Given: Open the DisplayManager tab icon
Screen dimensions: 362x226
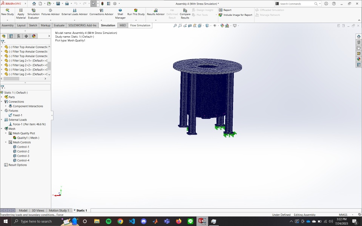Looking at the screenshot, I should [34, 36].
